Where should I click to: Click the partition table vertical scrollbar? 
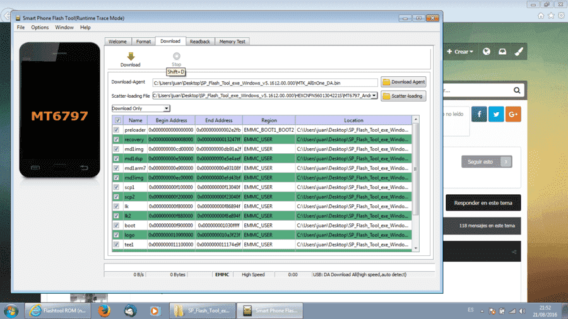point(415,183)
